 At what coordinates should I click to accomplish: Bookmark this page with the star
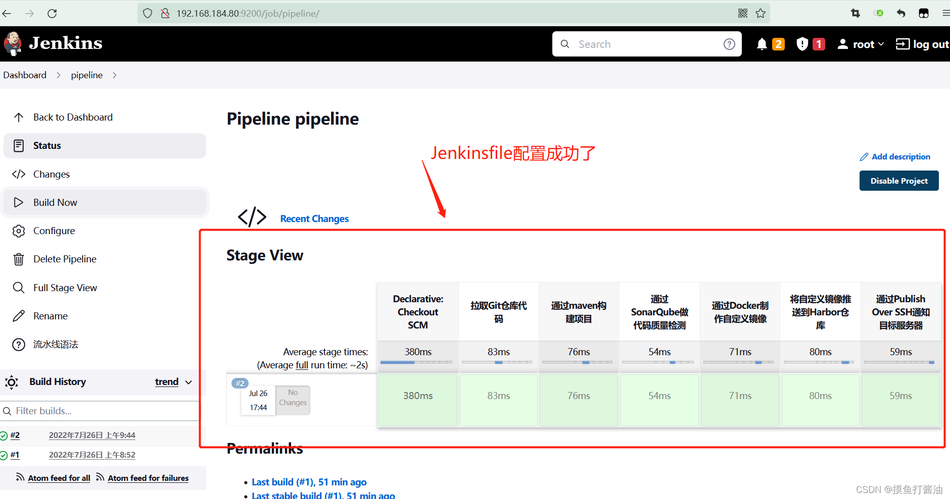[761, 13]
